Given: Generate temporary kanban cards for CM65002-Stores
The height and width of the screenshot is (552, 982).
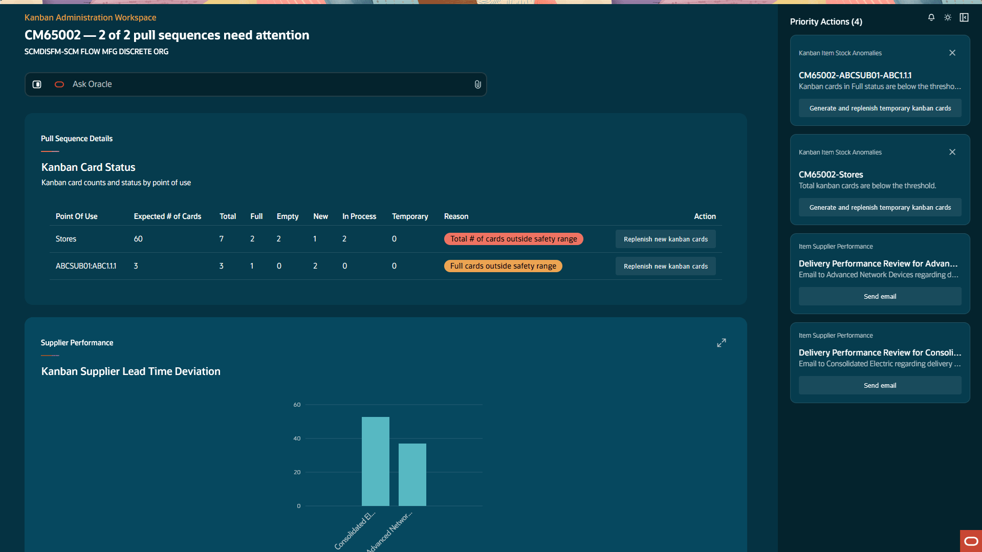Looking at the screenshot, I should tap(880, 207).
